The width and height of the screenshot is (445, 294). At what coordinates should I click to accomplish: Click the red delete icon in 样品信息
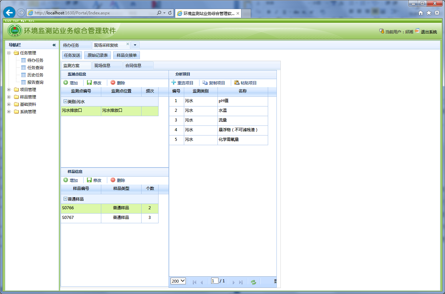coord(113,180)
